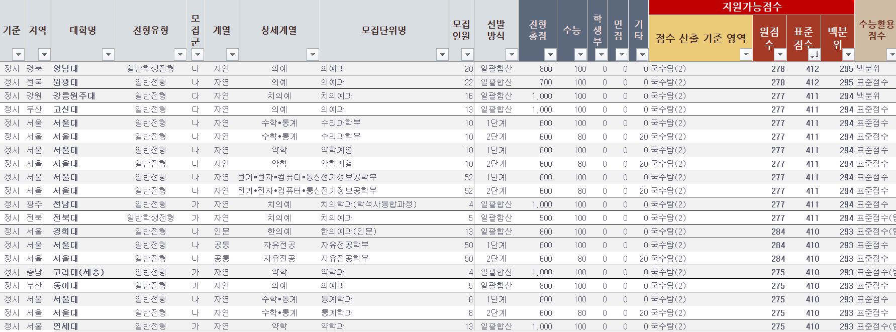
Task: Open the 모집군 column filter dropdown
Action: tap(198, 54)
